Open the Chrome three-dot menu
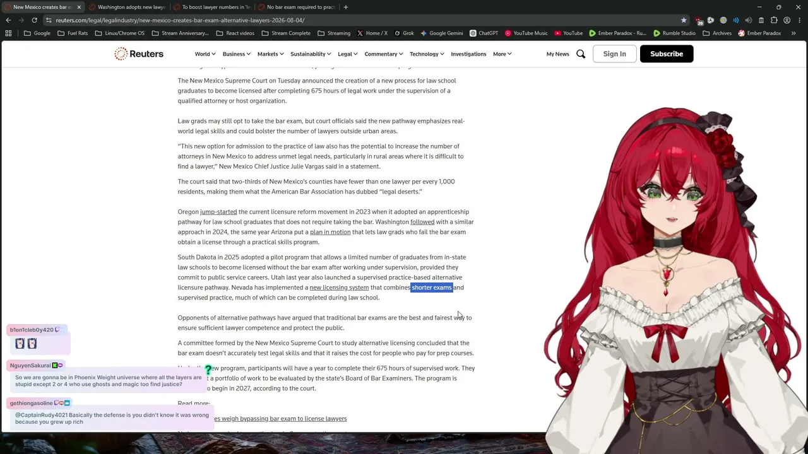This screenshot has width=808, height=454. 799,20
